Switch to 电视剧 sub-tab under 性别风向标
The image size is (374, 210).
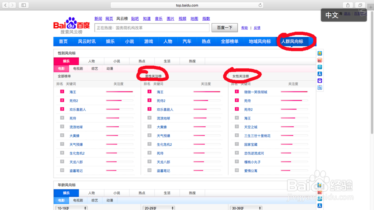coord(78,69)
